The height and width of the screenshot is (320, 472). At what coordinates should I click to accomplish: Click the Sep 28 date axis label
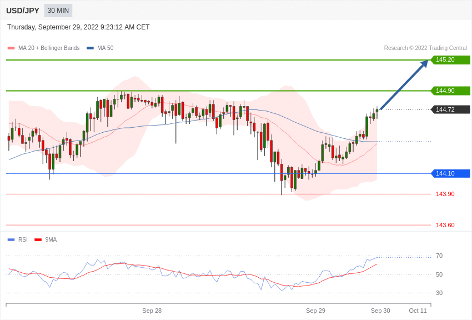pos(152,311)
